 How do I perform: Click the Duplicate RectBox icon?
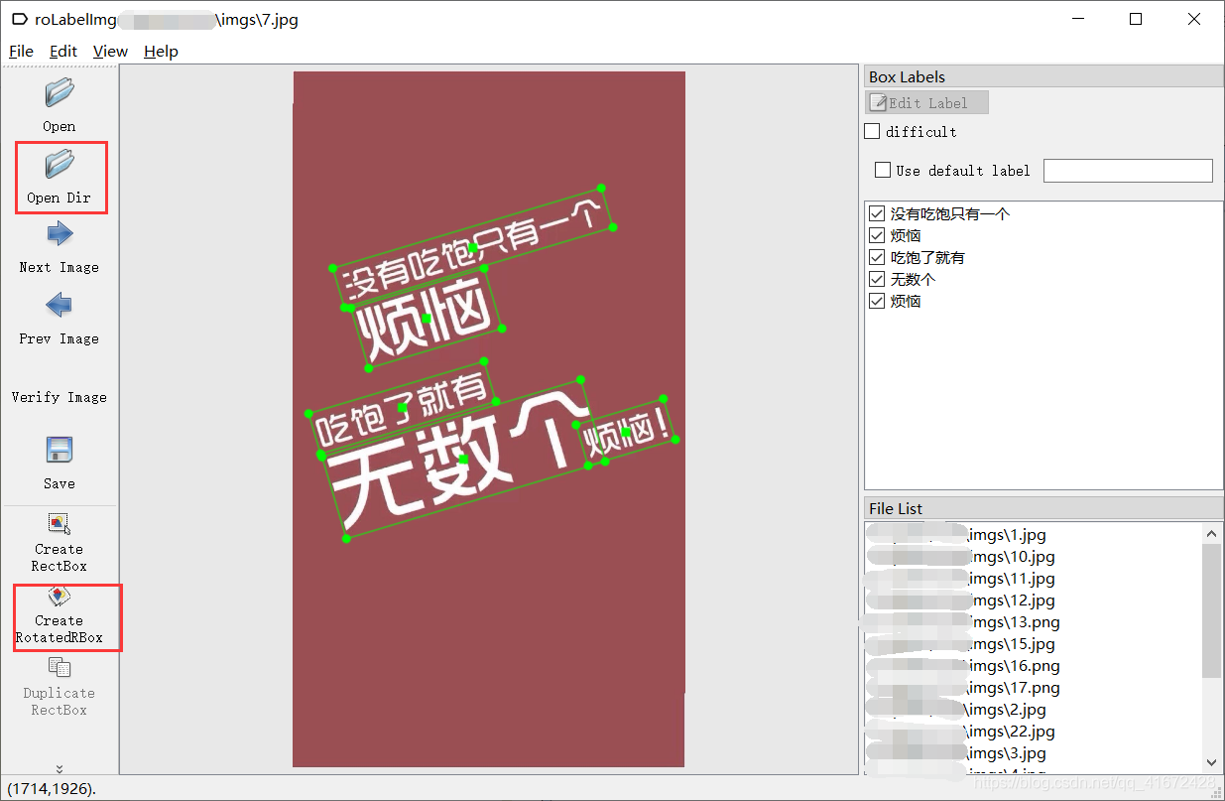(59, 670)
